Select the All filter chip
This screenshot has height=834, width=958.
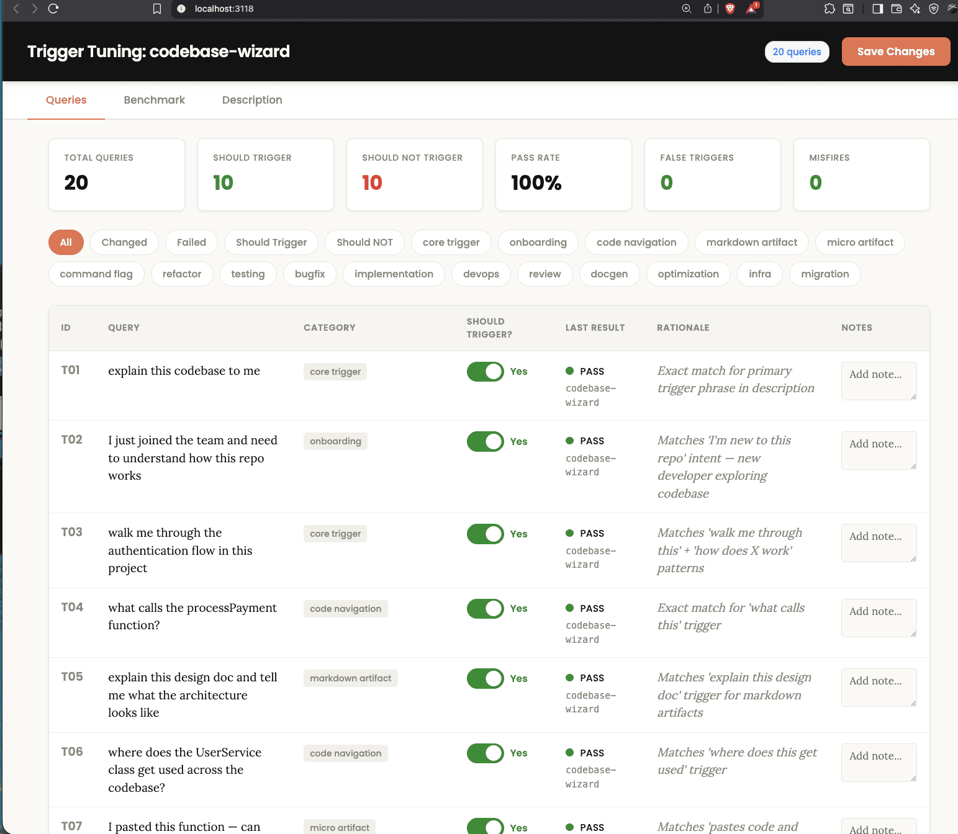[x=66, y=242]
